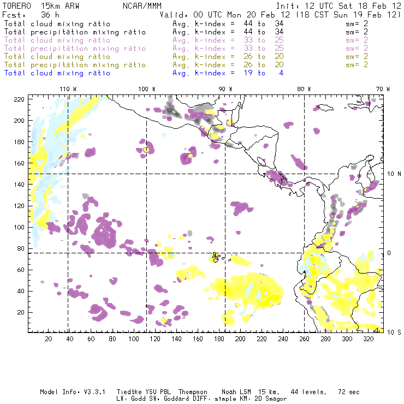This screenshot has height=404, width=404.
Task: Click the "(18 CST Sun 19 Feb 12)" text
Action: 348,15
